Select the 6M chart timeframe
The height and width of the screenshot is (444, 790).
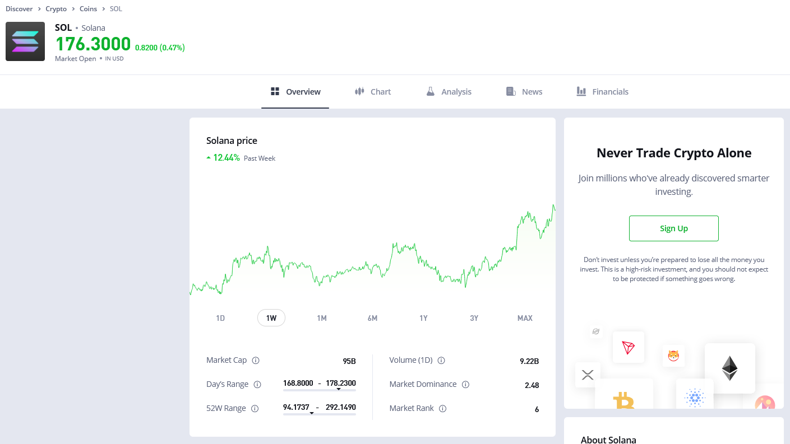(372, 318)
